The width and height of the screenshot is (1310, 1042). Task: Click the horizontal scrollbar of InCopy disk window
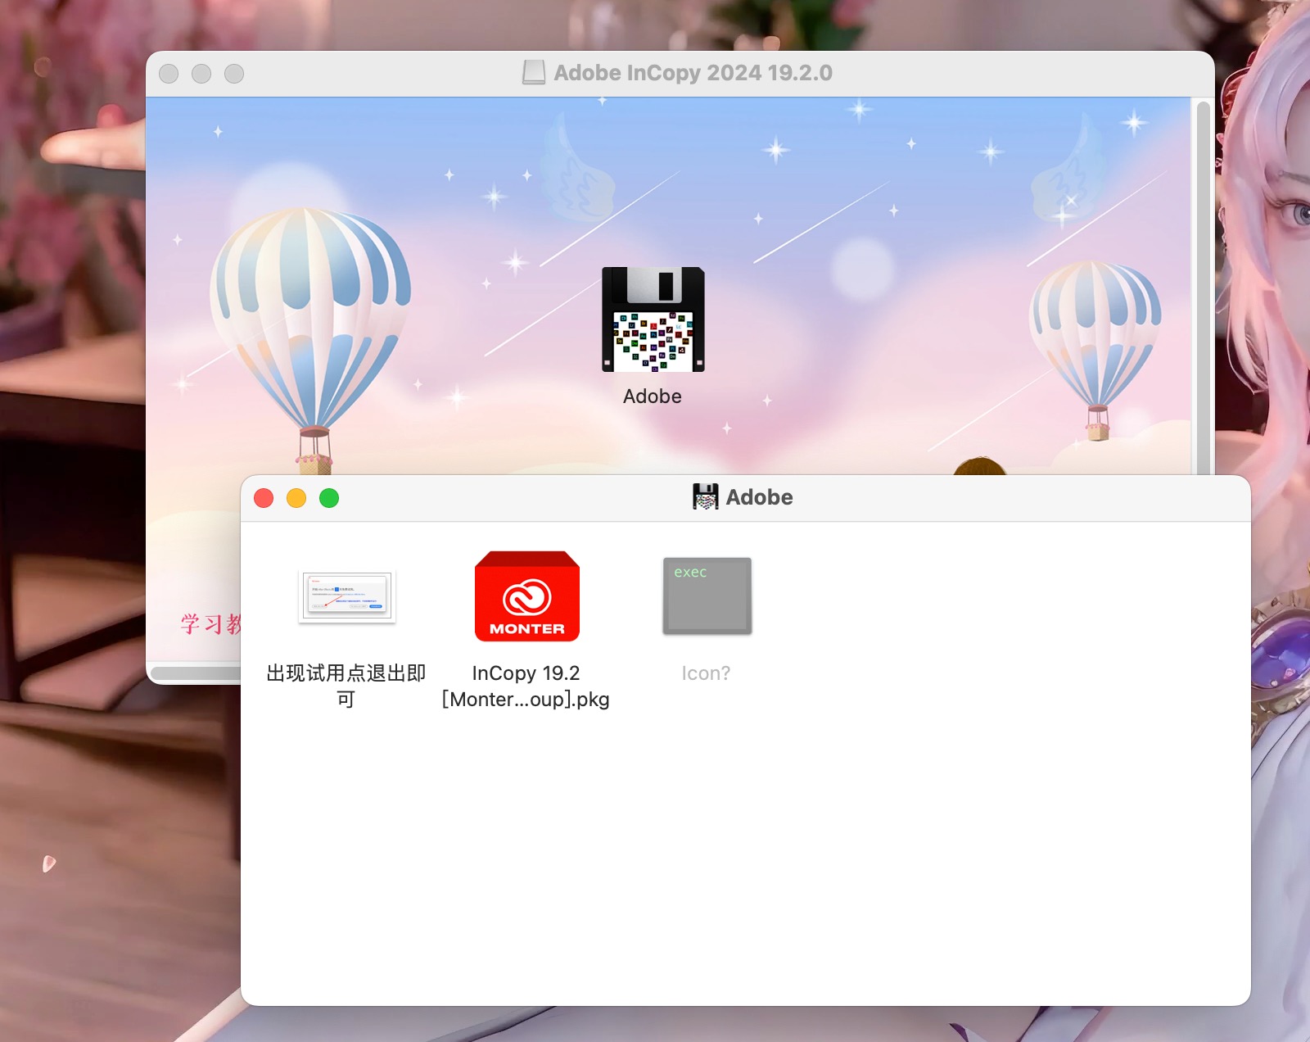tap(196, 673)
